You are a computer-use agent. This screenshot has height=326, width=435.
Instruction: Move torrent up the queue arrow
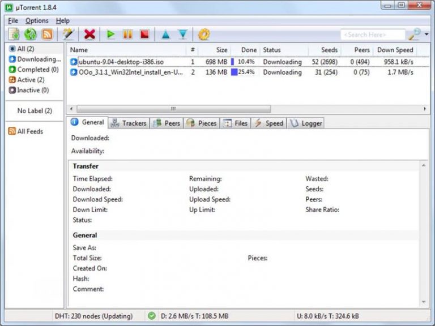pos(165,35)
